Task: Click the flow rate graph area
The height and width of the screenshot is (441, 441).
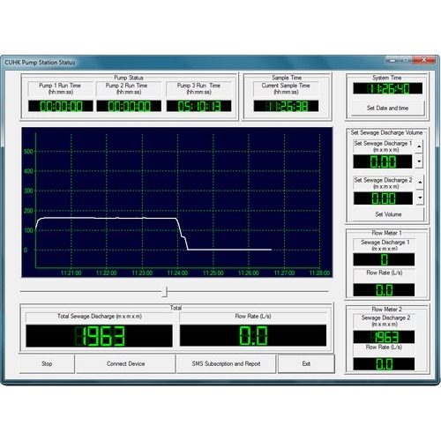Action: coord(177,202)
